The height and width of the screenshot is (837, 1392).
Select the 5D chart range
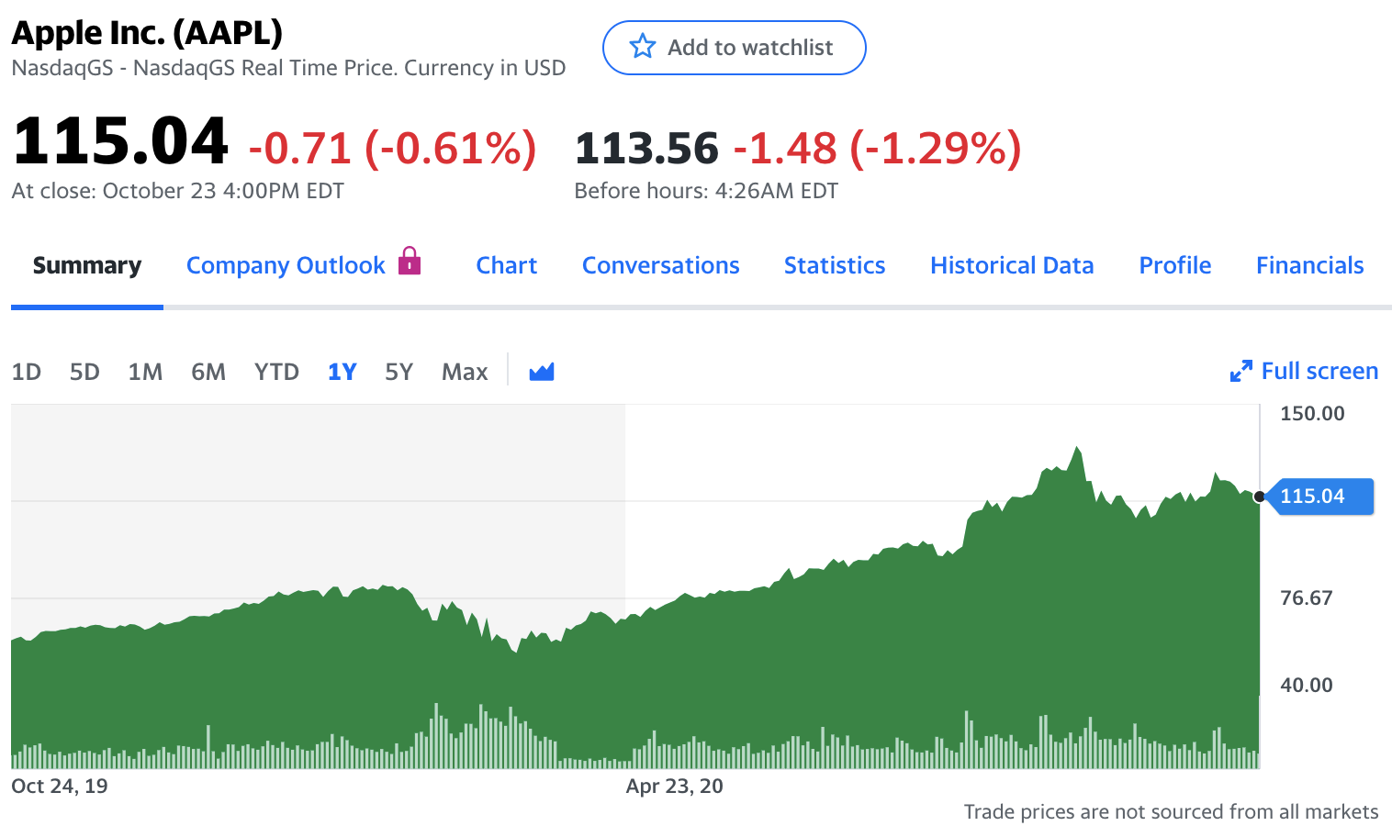84,372
